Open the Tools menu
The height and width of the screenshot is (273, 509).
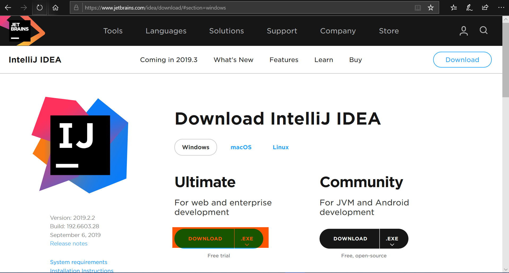[113, 31]
